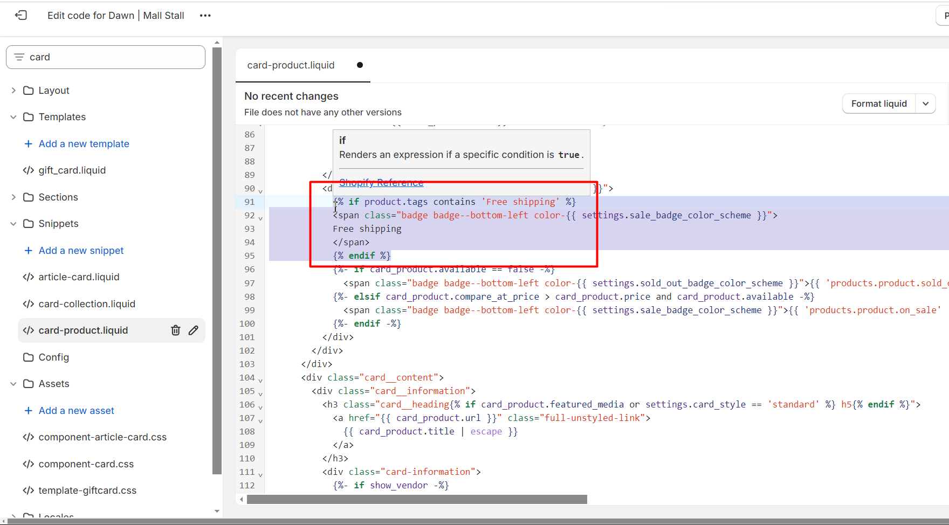Image resolution: width=949 pixels, height=525 pixels.
Task: Click code icon next to gift_card.liquid
Action: (29, 170)
